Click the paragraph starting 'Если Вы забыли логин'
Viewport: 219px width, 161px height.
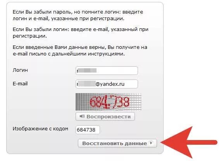click(x=81, y=33)
